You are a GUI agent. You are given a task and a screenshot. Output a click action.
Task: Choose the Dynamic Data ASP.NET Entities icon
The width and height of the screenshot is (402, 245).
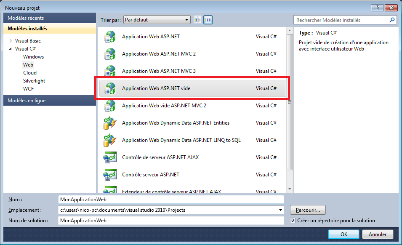[x=109, y=123]
